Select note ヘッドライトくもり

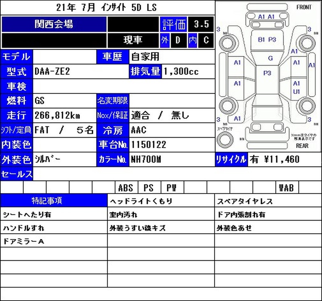pos(141,202)
